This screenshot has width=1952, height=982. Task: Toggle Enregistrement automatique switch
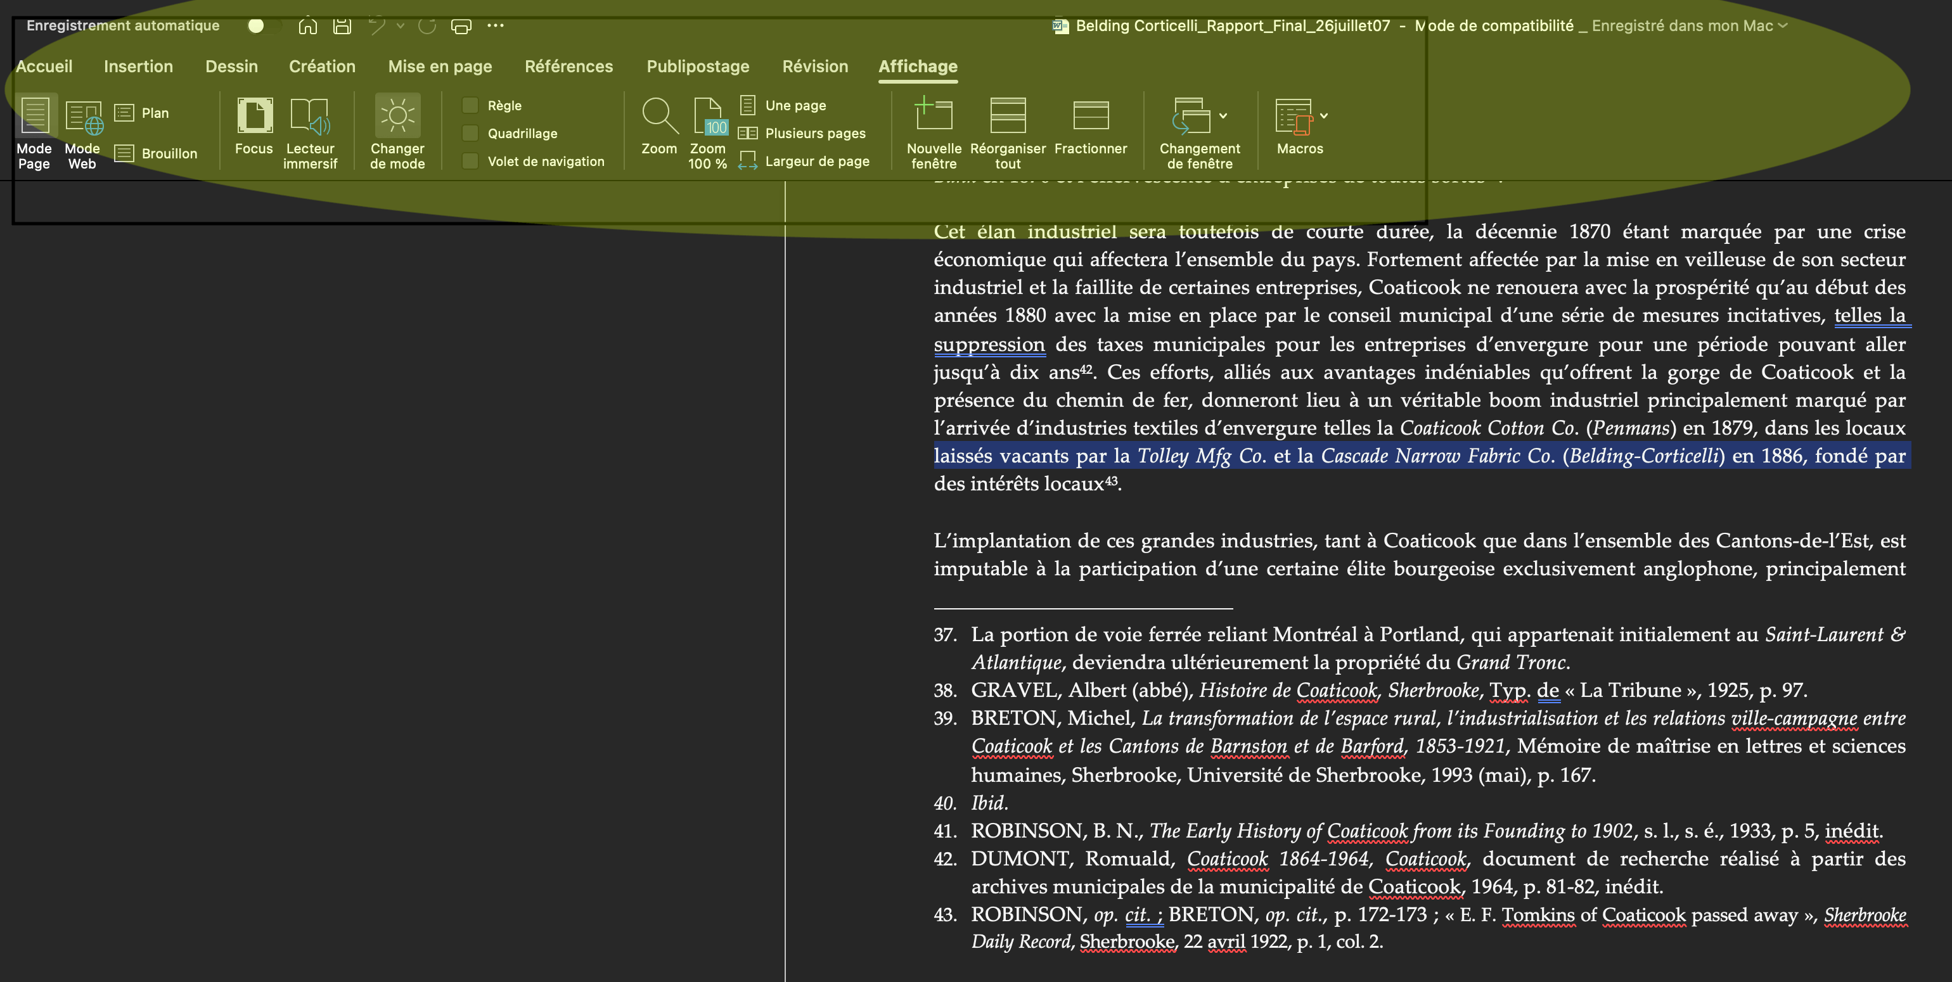[x=264, y=26]
